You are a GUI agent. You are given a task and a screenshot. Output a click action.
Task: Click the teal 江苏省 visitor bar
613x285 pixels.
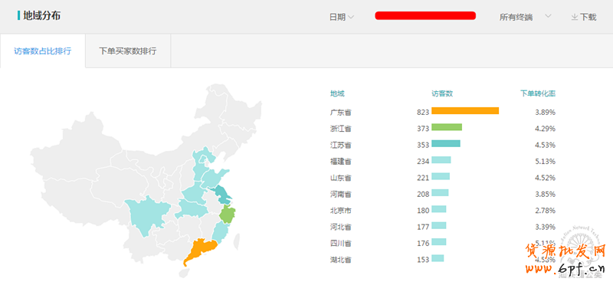pyautogui.click(x=446, y=143)
